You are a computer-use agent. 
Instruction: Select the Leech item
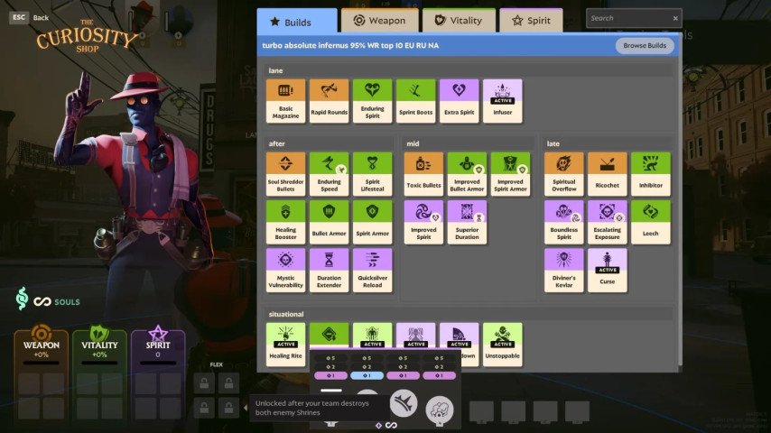click(x=651, y=222)
